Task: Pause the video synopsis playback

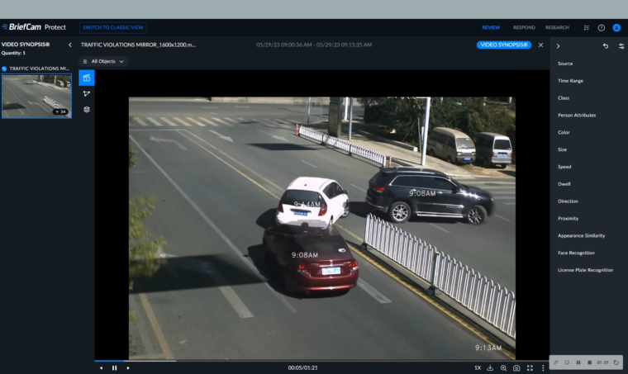Action: click(x=114, y=367)
